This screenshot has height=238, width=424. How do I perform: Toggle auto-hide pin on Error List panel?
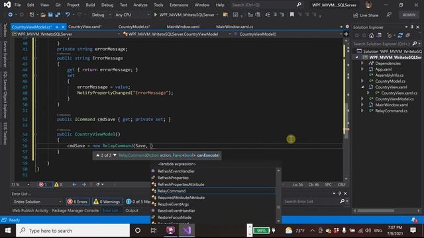(x=340, y=194)
